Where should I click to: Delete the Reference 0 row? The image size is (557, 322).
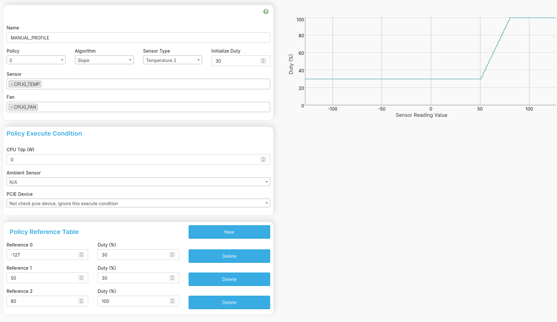point(229,256)
